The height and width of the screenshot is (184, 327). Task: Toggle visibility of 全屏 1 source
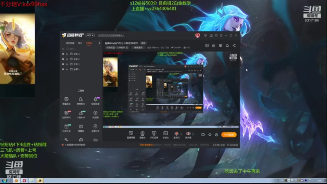coord(63,69)
